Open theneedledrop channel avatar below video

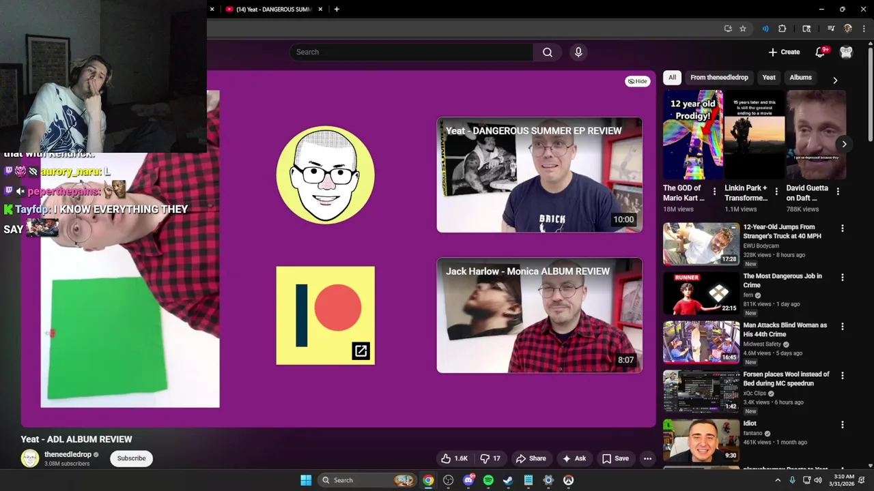30,458
